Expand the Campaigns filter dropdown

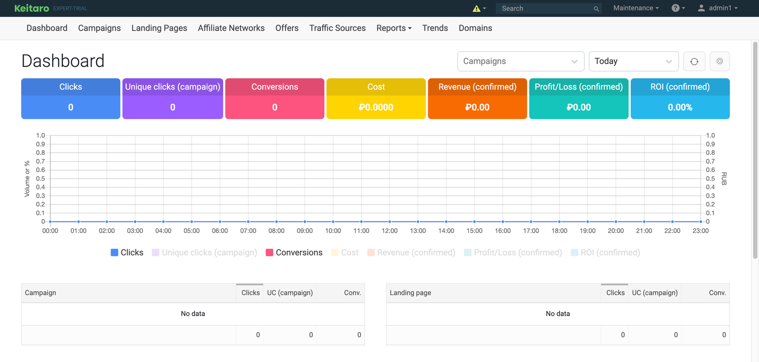pyautogui.click(x=520, y=62)
